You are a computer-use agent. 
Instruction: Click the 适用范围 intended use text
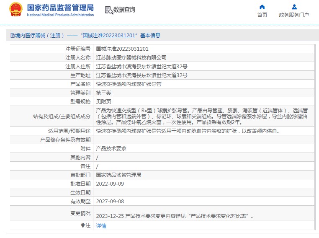pos(188,131)
